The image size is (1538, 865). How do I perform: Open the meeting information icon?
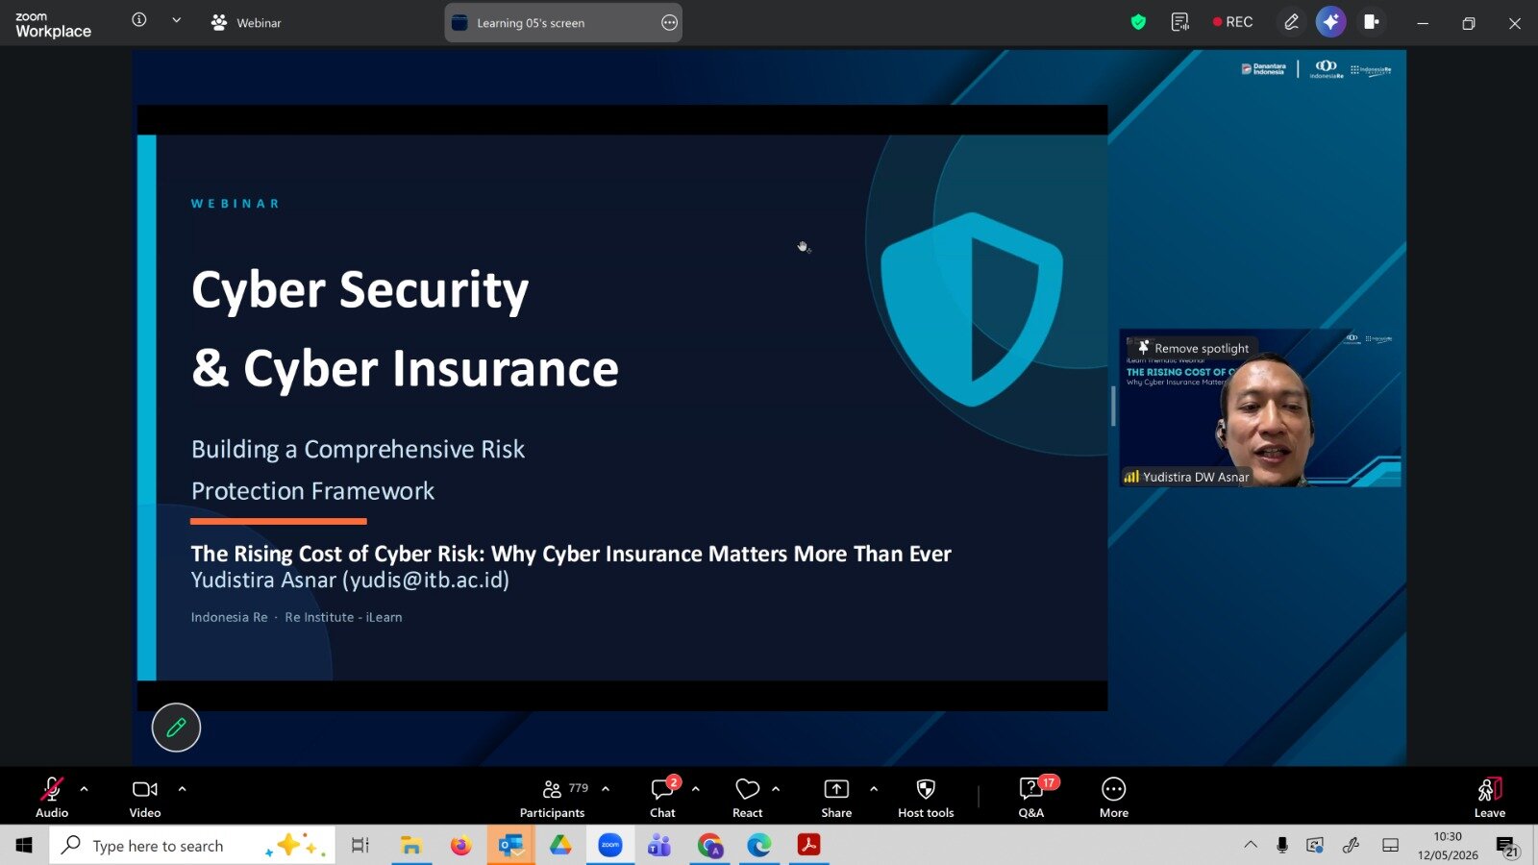pos(139,20)
